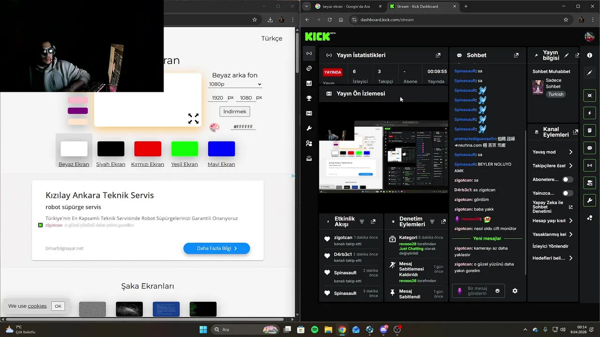The width and height of the screenshot is (600, 337).
Task: Click the İzleyici Yönlendir option
Action: click(550, 246)
